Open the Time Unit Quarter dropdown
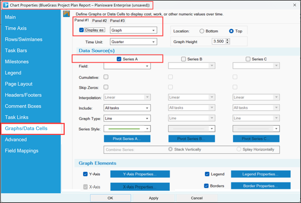 (134, 42)
